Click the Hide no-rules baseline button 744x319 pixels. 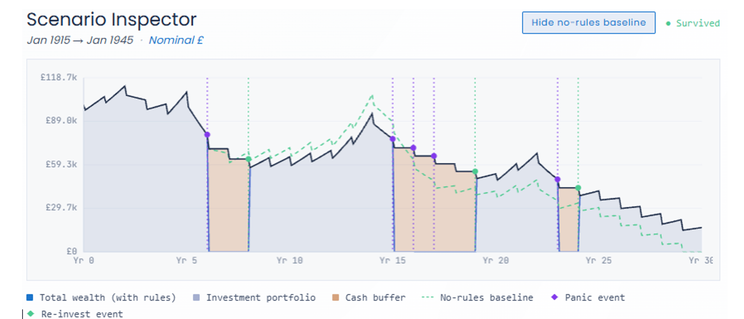(588, 23)
